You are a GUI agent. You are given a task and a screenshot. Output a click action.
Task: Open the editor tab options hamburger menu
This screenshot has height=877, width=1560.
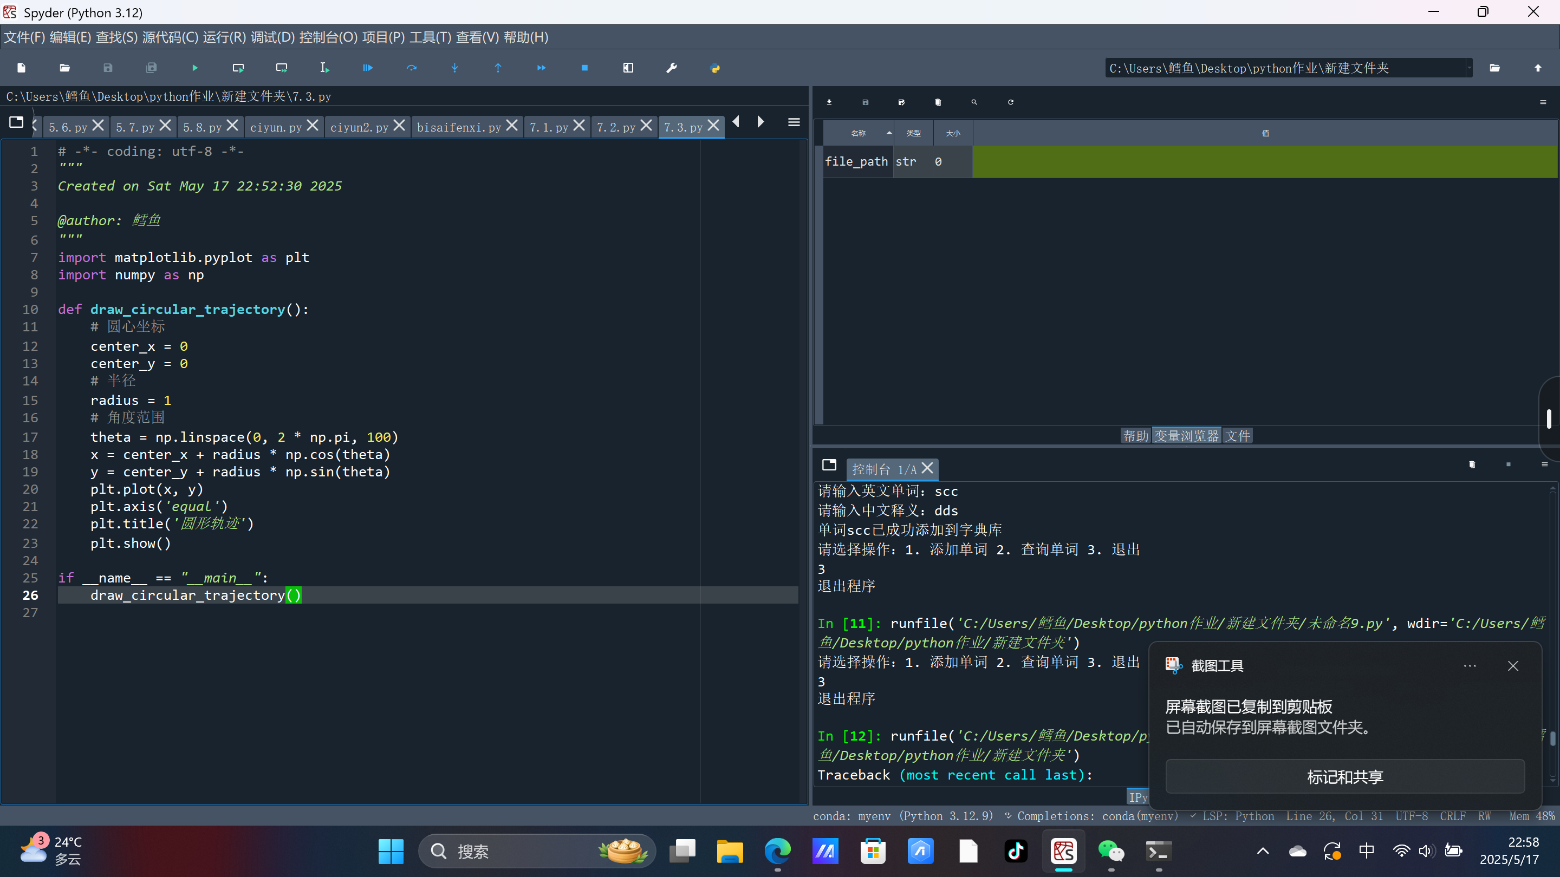coord(794,123)
